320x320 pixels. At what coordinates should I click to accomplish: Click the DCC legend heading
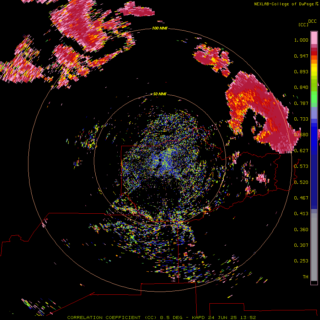(312, 21)
